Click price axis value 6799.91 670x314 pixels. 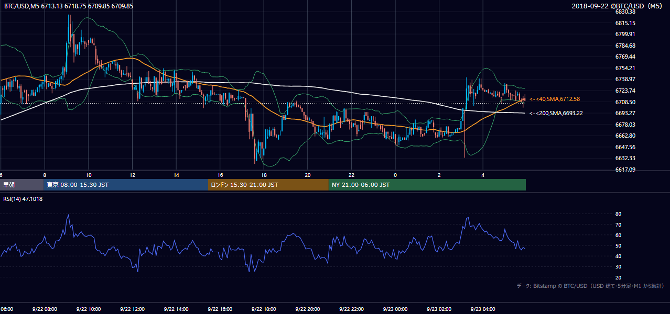(x=625, y=34)
